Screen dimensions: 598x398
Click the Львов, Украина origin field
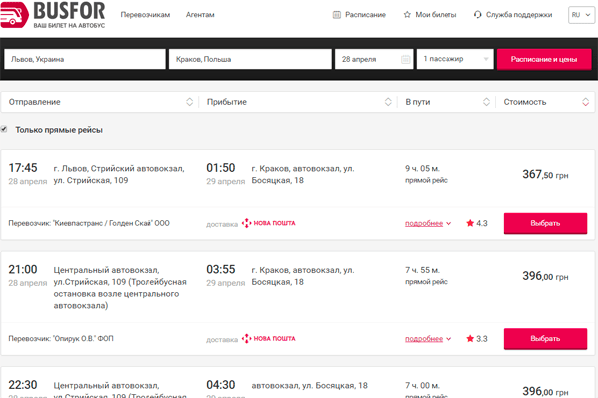(85, 59)
